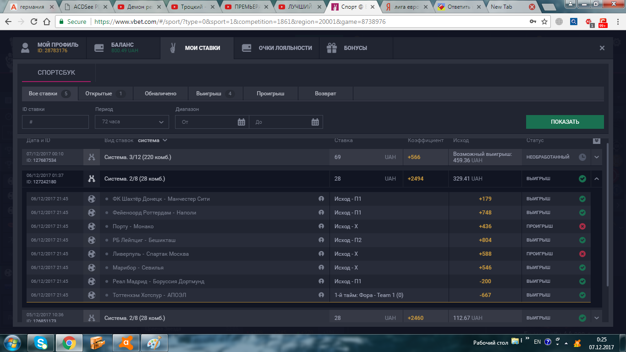
Task: Open the Период 72 часа dropdown
Action: click(132, 122)
